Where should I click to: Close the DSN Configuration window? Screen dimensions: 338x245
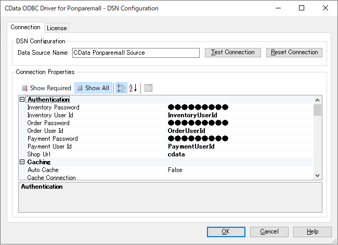[x=326, y=8]
